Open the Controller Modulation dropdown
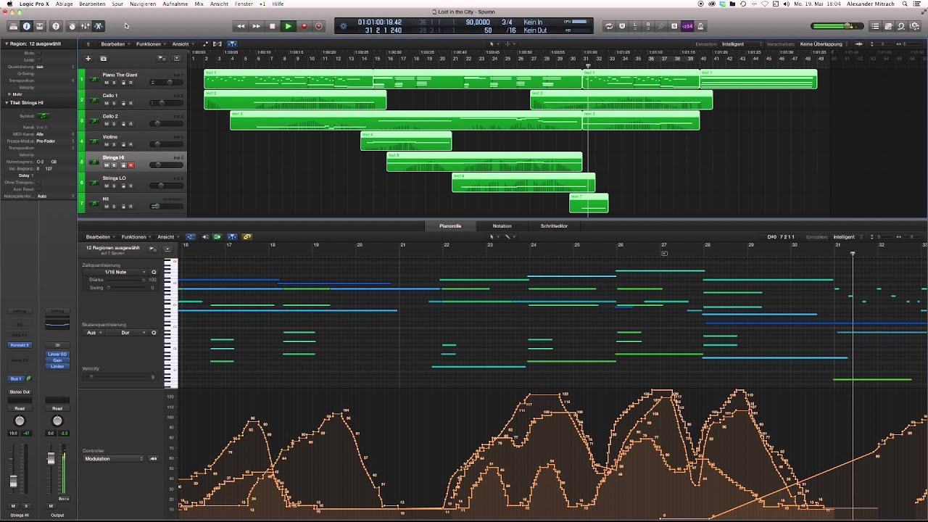 (x=114, y=459)
